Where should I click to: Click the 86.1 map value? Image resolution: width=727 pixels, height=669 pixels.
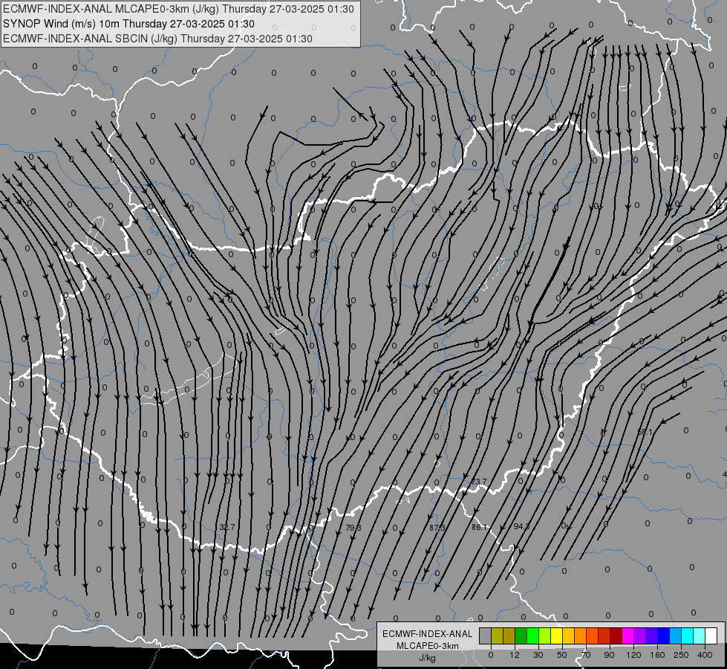(480, 527)
